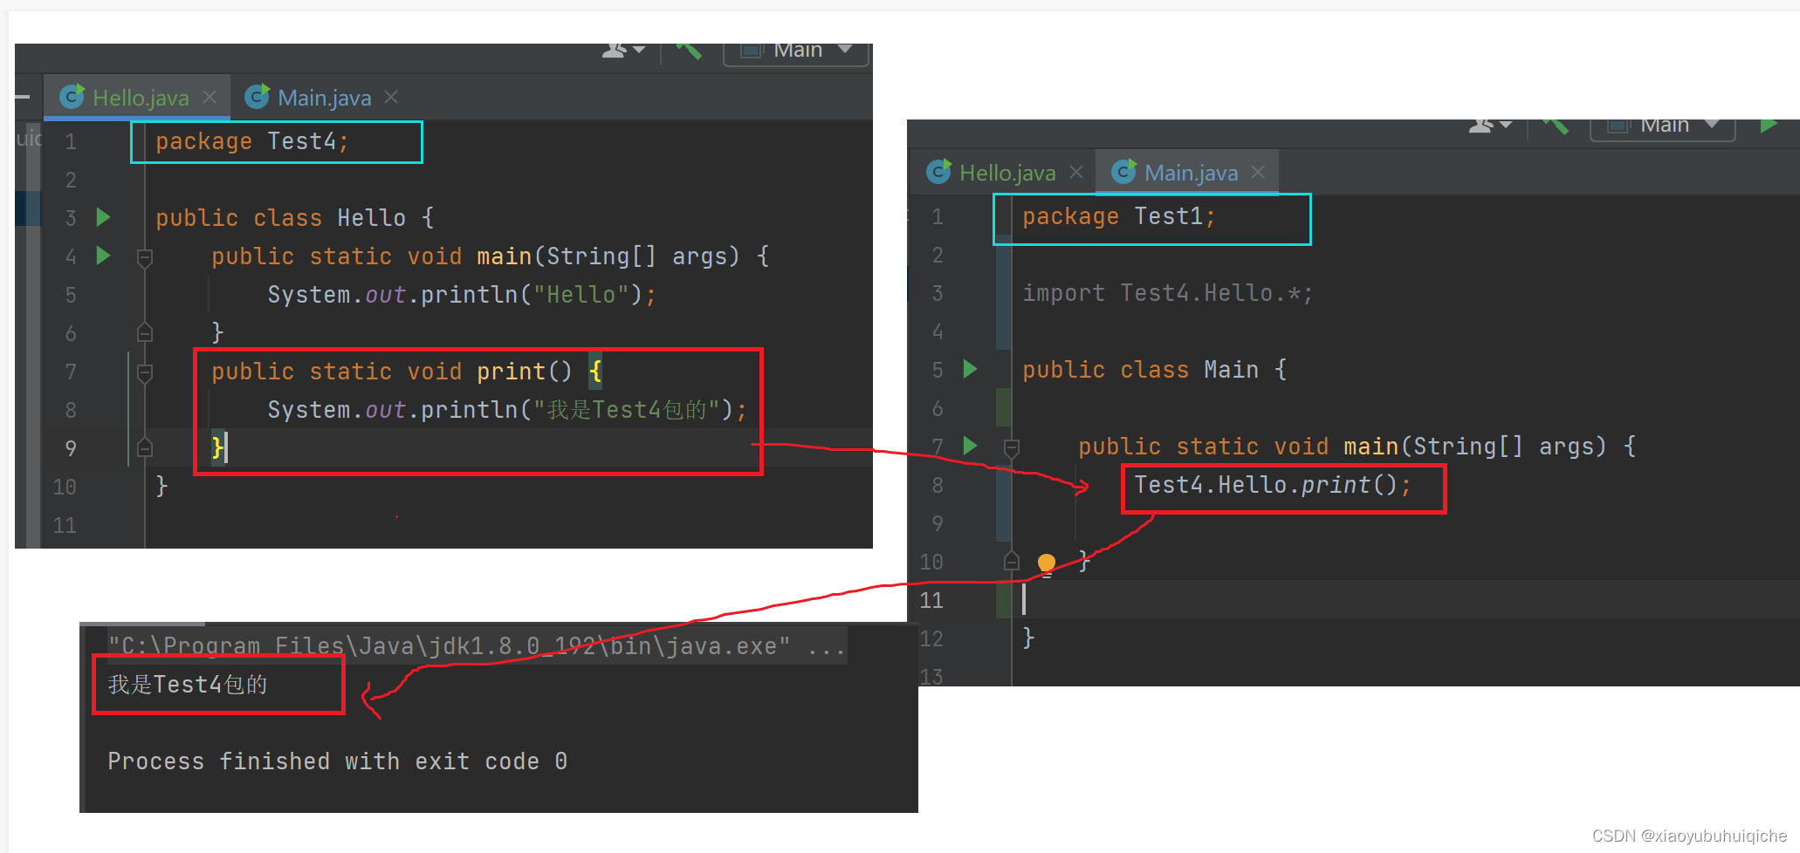1800x853 pixels.
Task: Open the yellow lightbulb quick-fix on line 10
Action: (x=1047, y=563)
